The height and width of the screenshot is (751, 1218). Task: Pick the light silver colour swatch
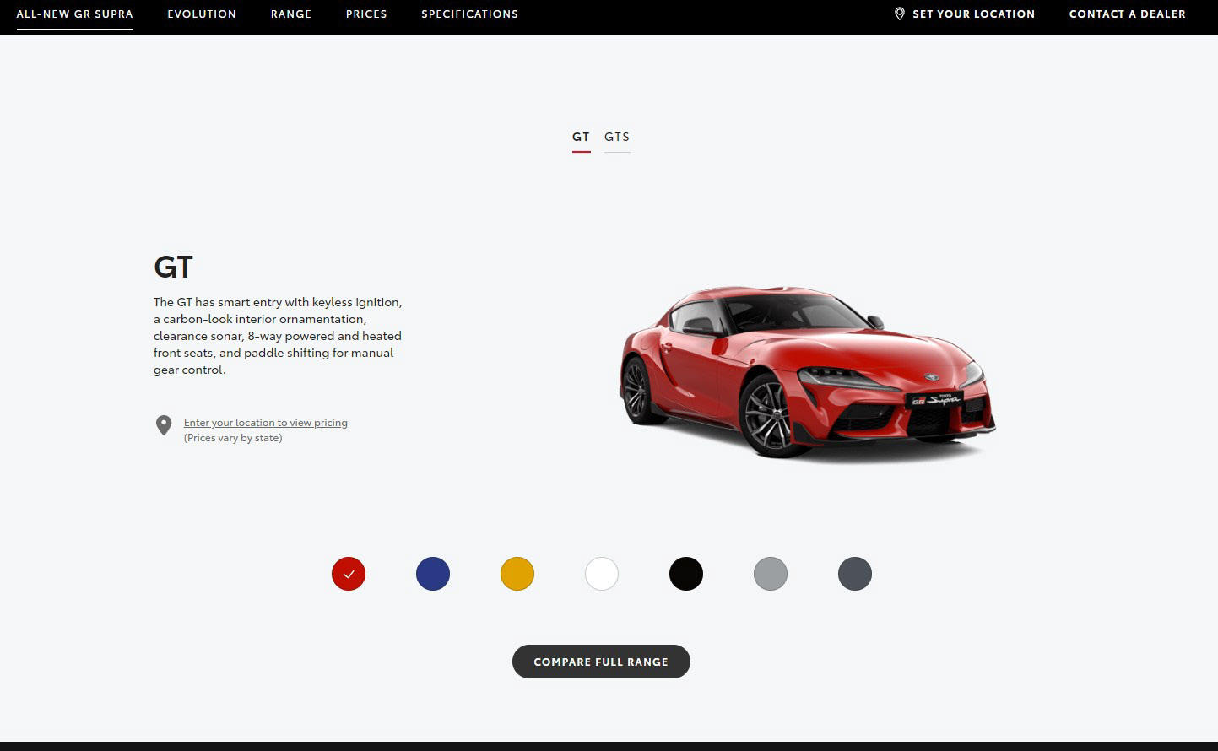[x=771, y=574]
